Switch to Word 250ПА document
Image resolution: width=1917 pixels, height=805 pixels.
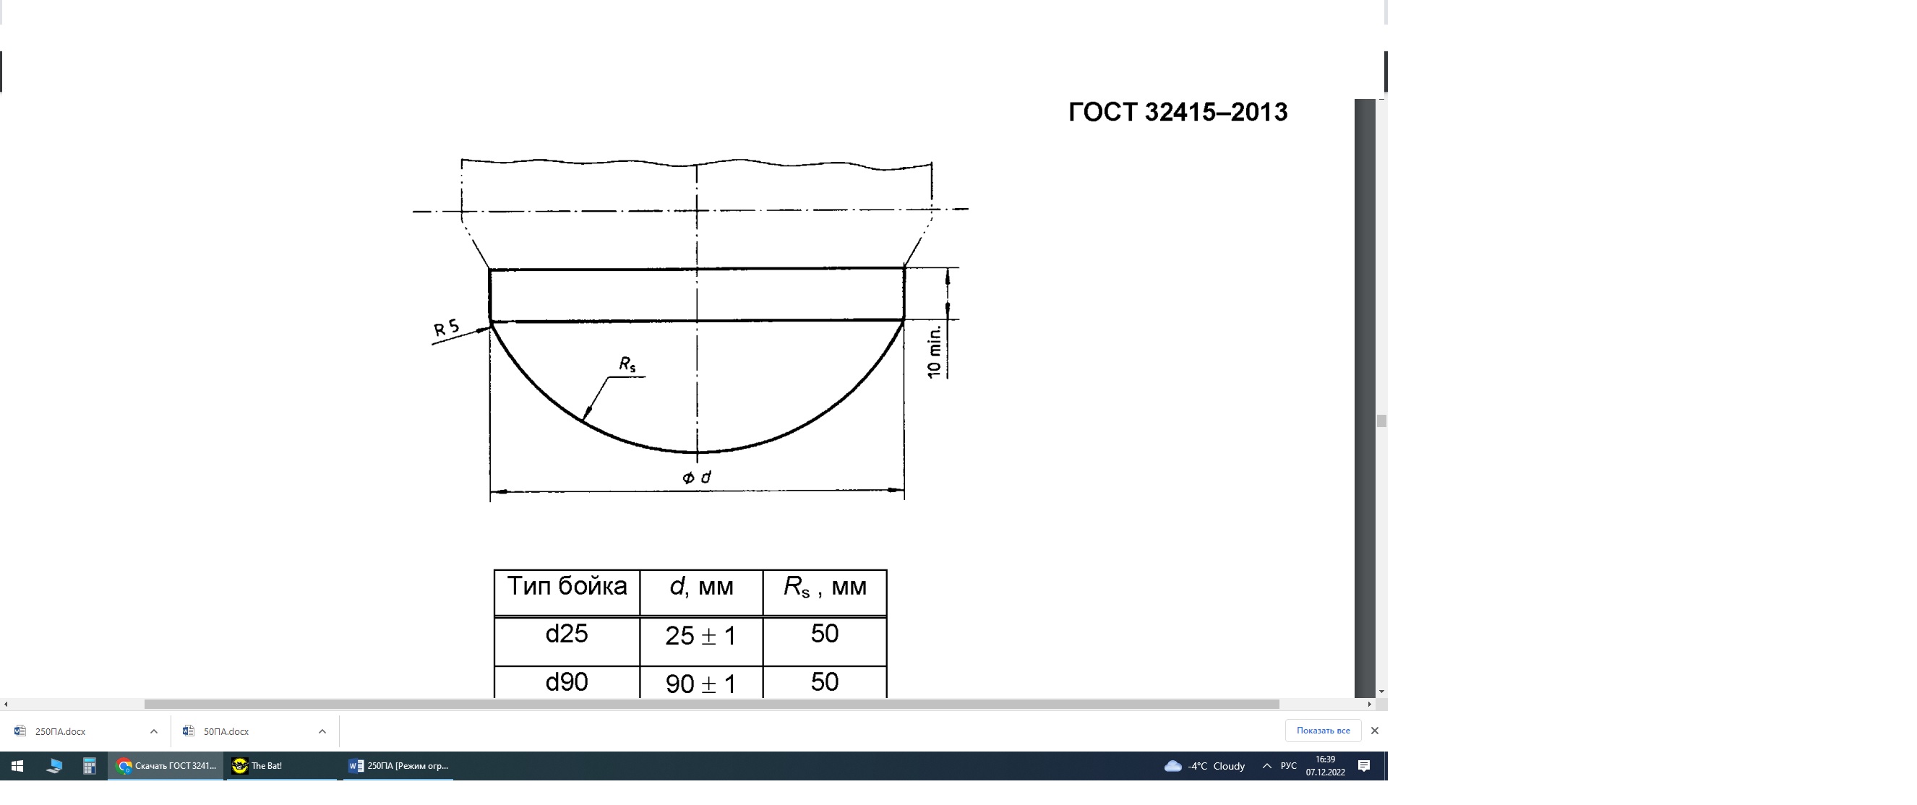click(398, 765)
